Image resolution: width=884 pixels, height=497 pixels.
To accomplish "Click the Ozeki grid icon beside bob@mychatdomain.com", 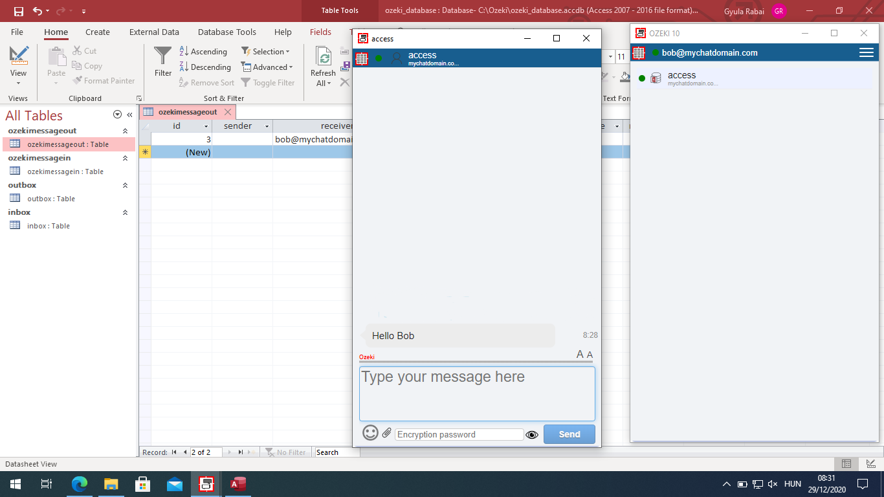I will 639,53.
